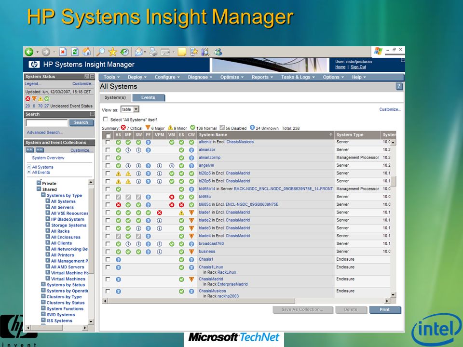This screenshot has height=347, width=463.
Task: Toggle the select-all checkbox in table header
Action: pyautogui.click(x=108, y=135)
